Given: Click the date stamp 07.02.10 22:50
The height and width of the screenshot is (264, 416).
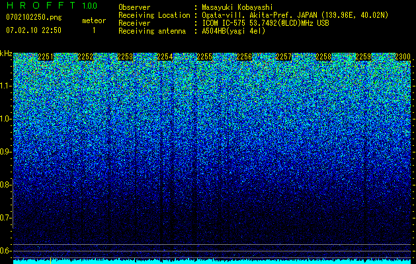Looking at the screenshot, I should tap(34, 30).
